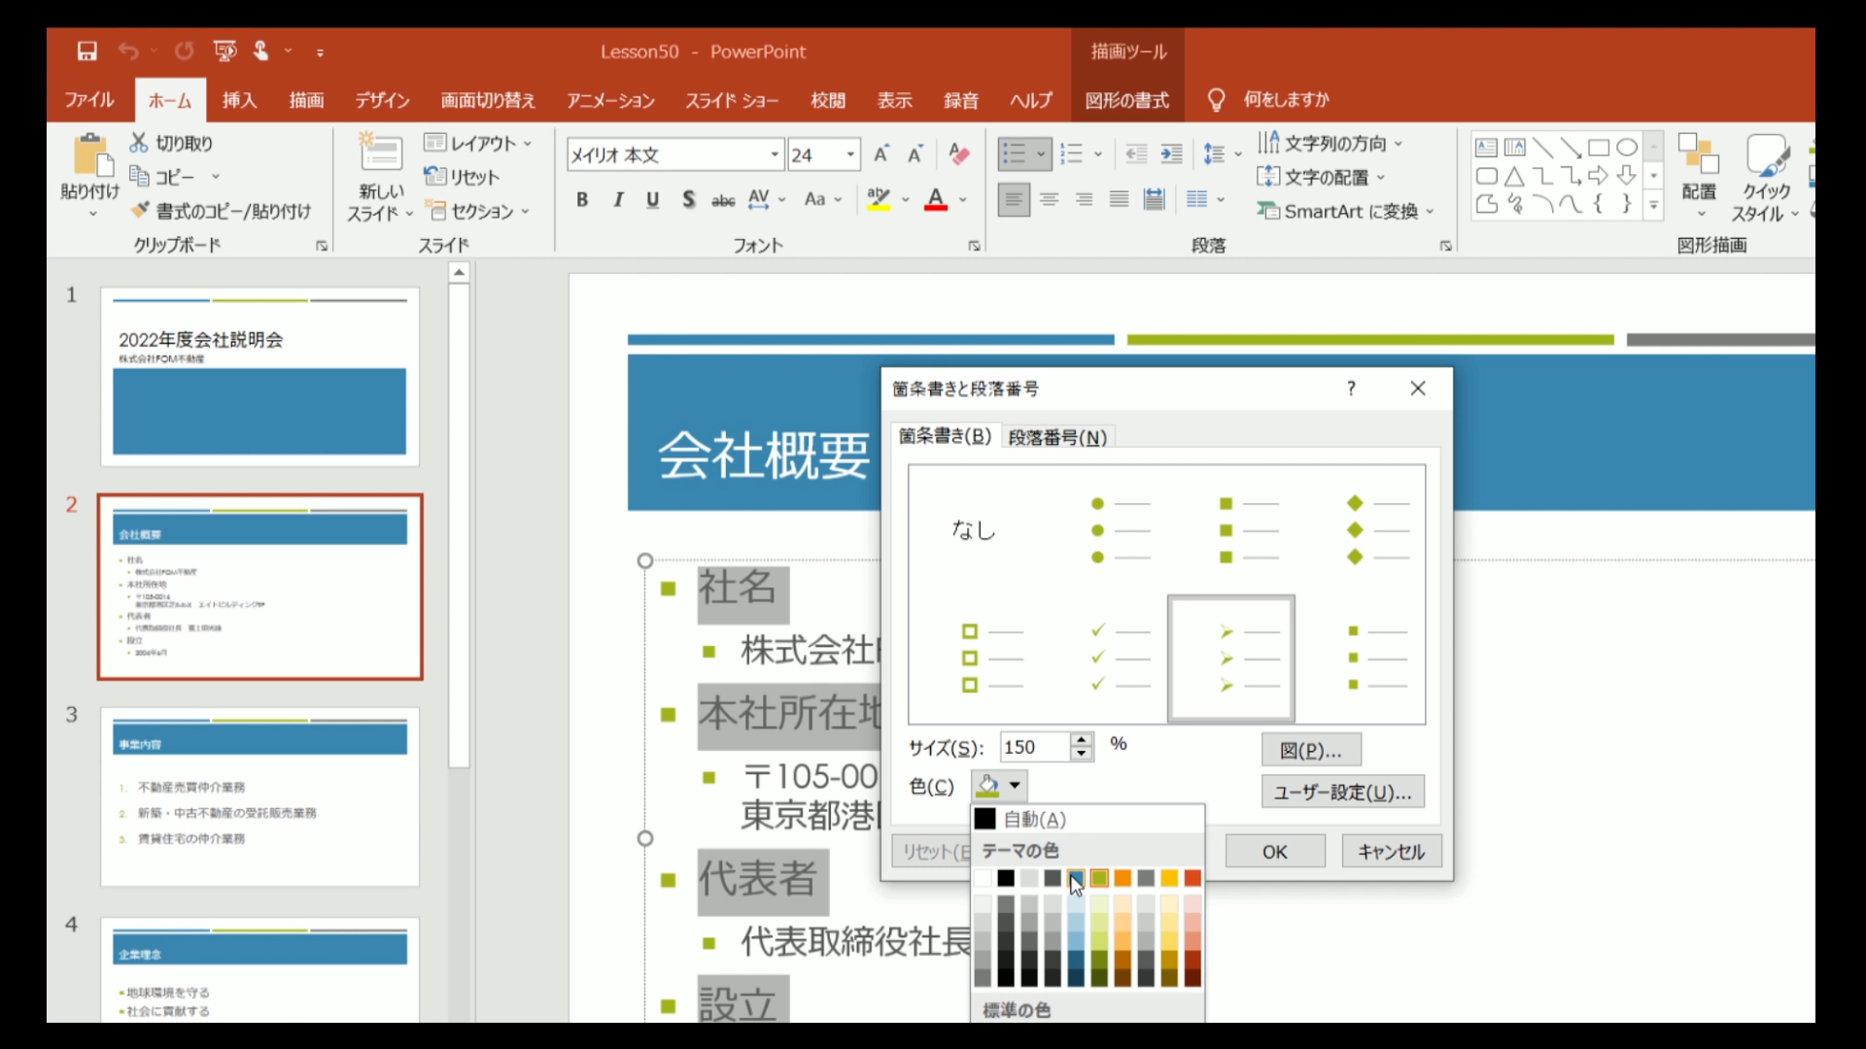Toggle align text left

(1014, 199)
